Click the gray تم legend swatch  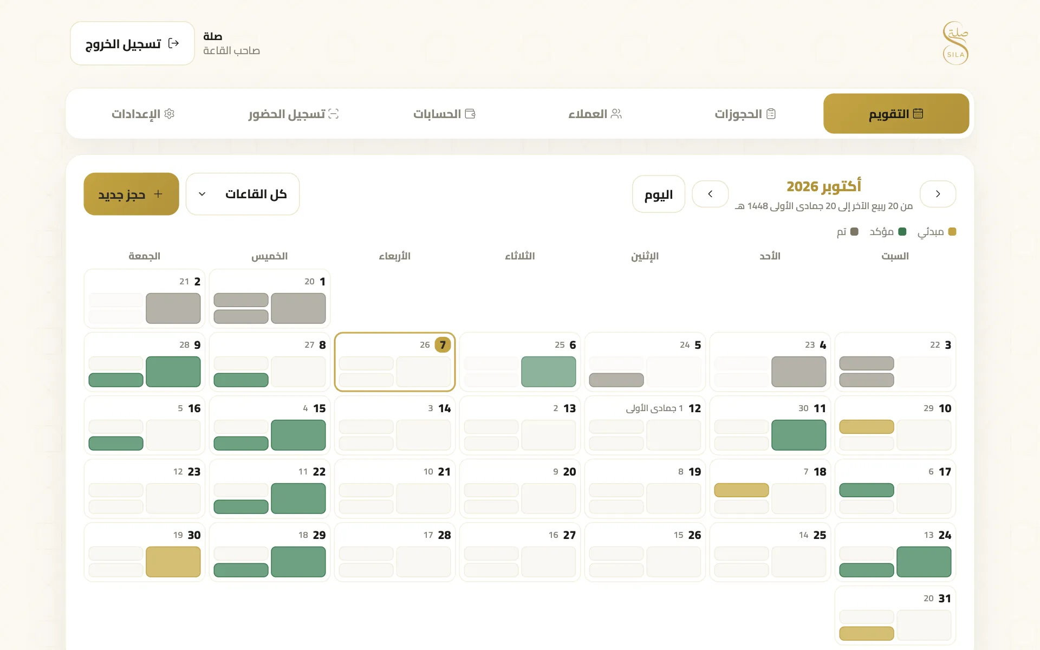855,232
